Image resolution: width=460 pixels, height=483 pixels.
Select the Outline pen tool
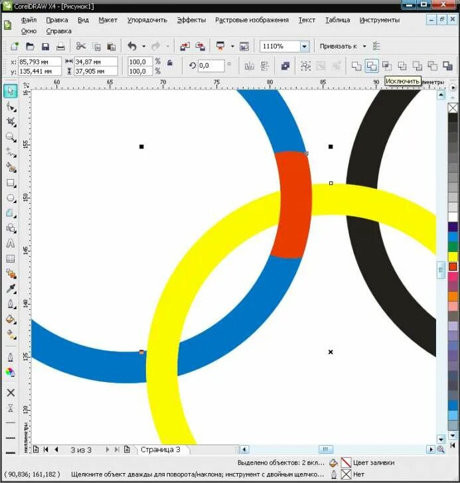11,304
